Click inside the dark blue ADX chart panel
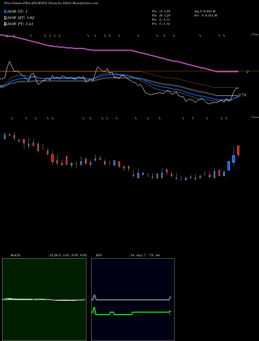 [x=133, y=300]
